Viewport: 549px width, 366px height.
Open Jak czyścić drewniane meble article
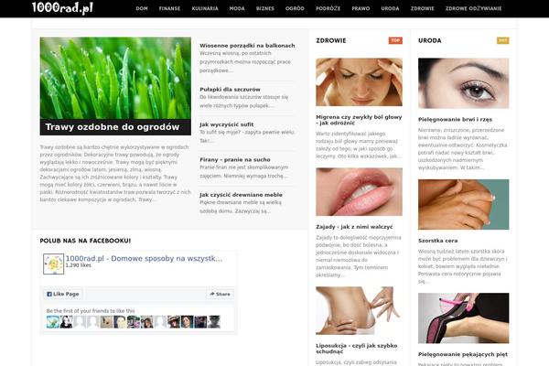click(x=241, y=195)
